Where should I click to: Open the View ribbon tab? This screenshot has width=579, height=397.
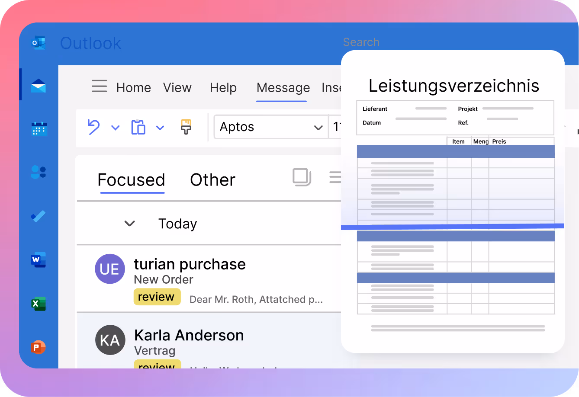coord(177,88)
